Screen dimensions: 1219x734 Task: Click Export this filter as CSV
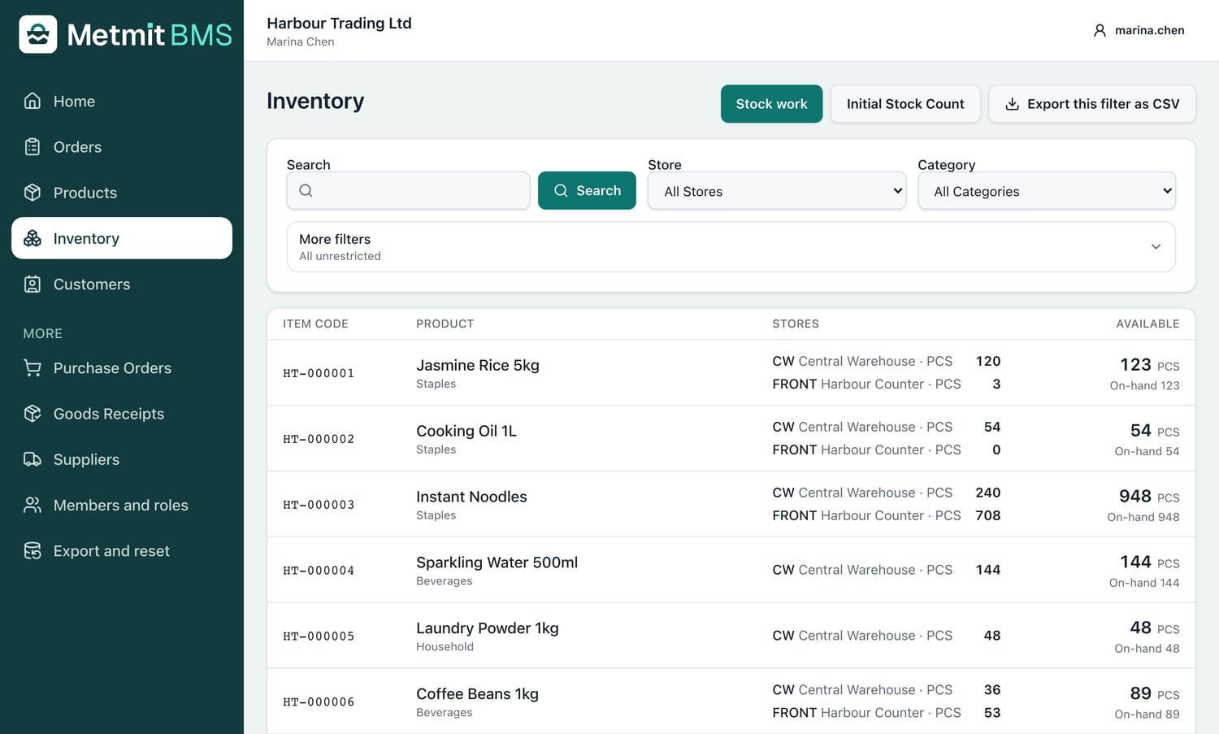(1092, 104)
